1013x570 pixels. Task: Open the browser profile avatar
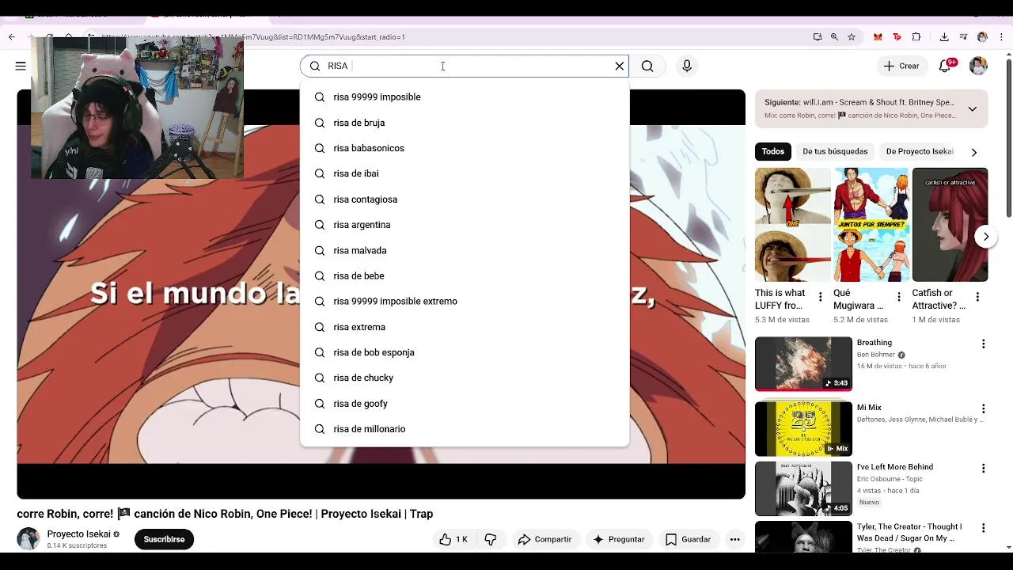[x=982, y=36]
